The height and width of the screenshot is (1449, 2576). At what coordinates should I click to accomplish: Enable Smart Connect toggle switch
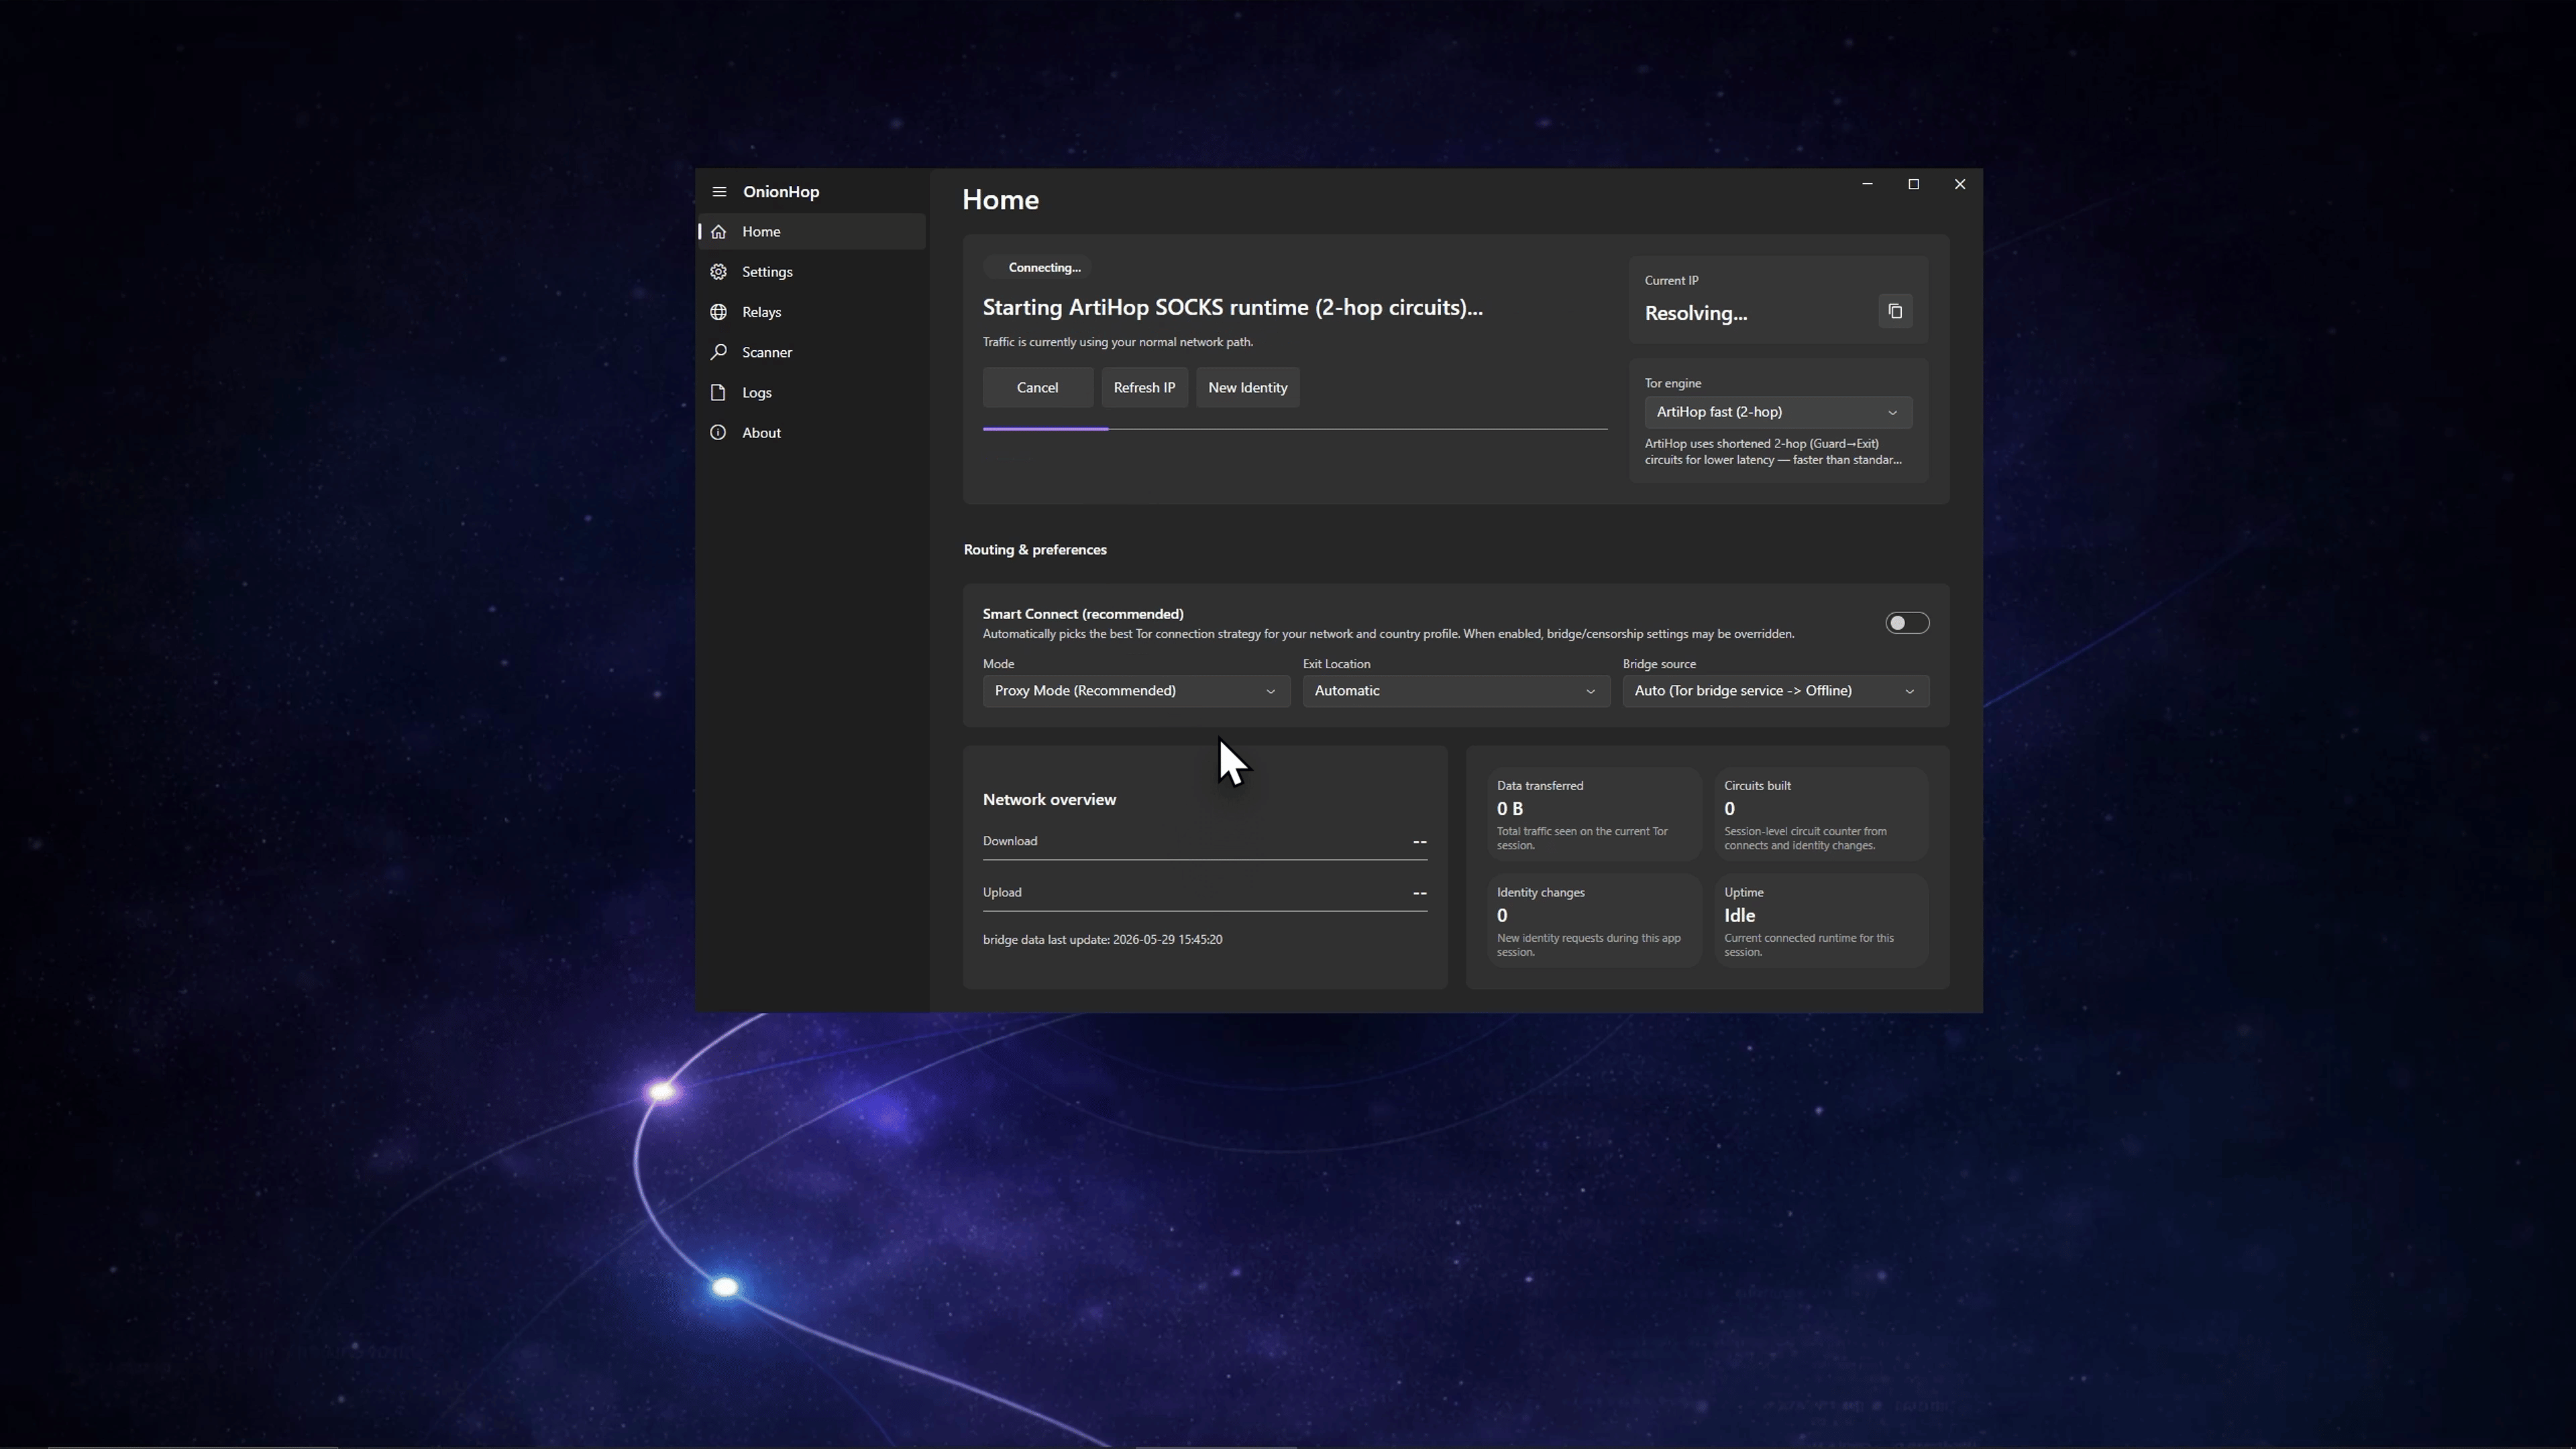(1906, 623)
